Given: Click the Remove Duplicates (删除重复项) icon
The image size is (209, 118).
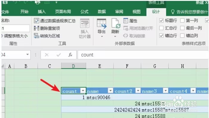Looking at the screenshot, I should [x=36, y=28].
